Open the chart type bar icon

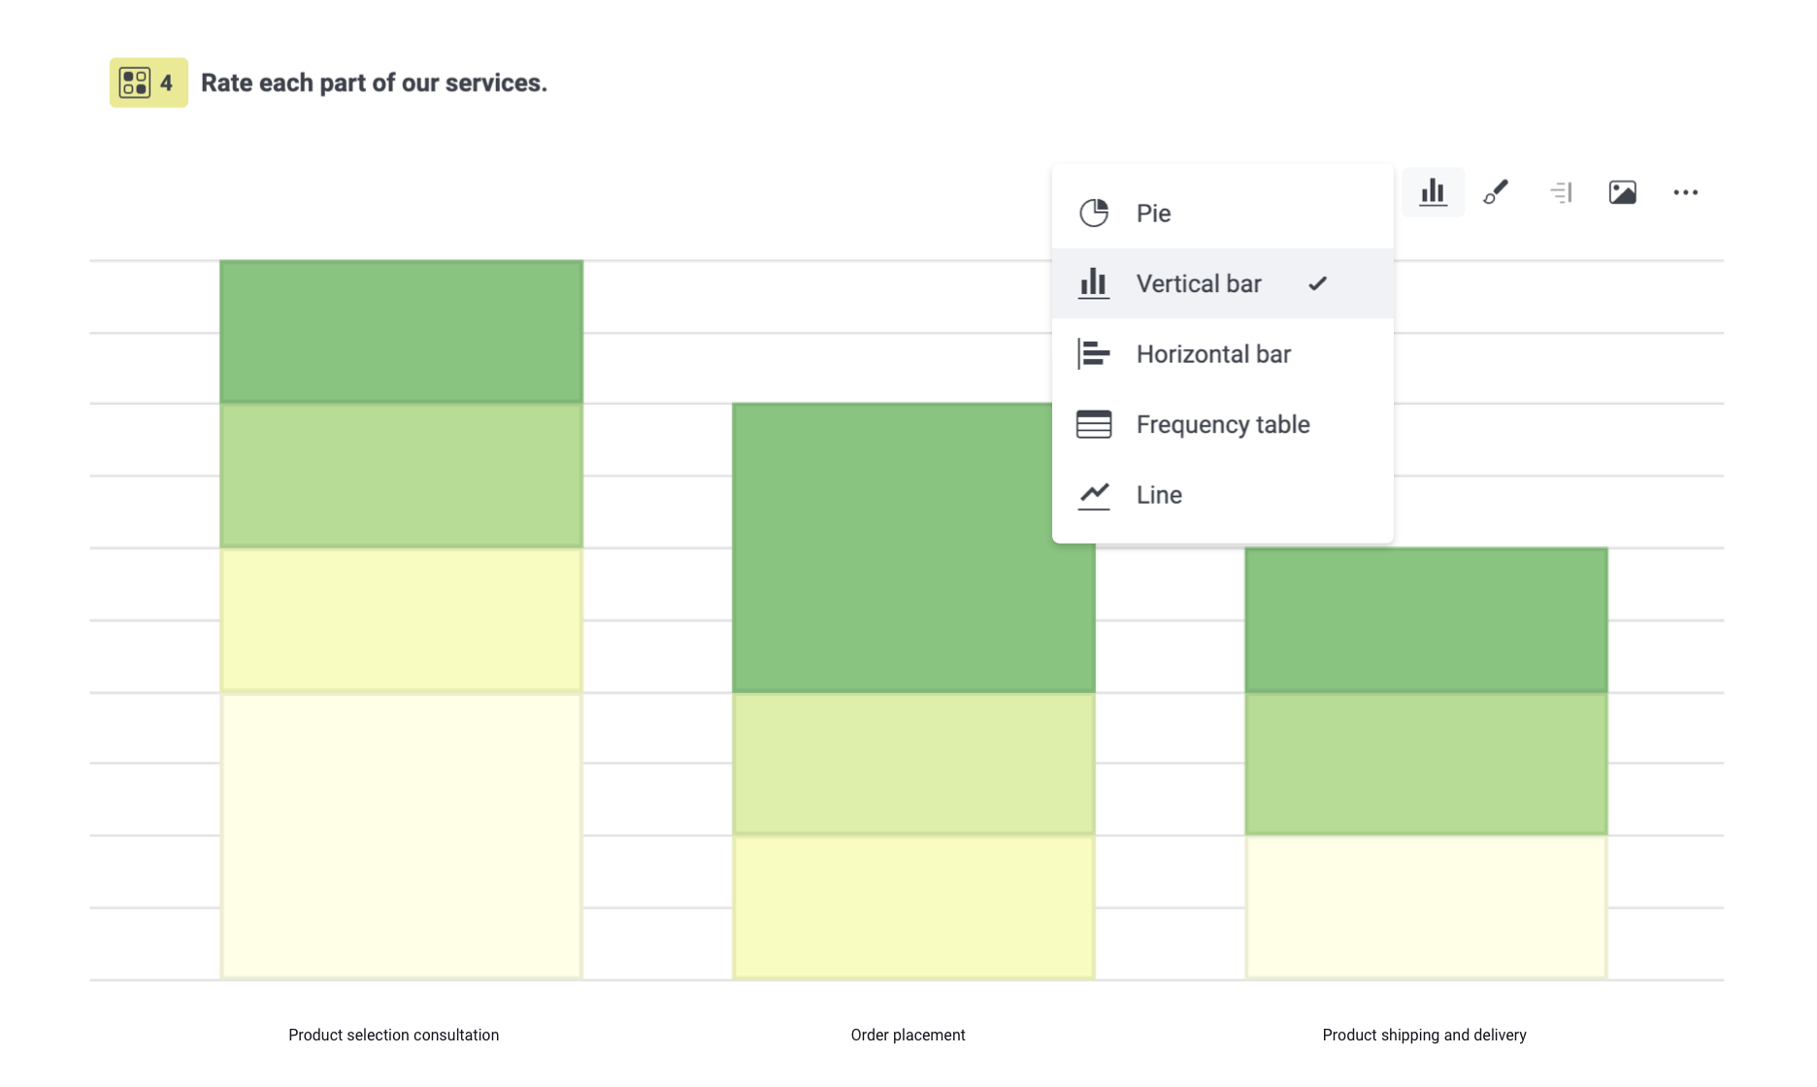click(1433, 192)
